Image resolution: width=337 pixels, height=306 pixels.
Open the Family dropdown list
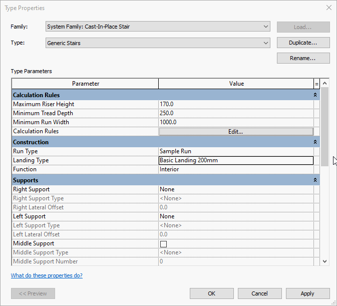pyautogui.click(x=158, y=27)
